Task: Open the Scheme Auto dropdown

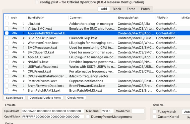Action: (186, 112)
